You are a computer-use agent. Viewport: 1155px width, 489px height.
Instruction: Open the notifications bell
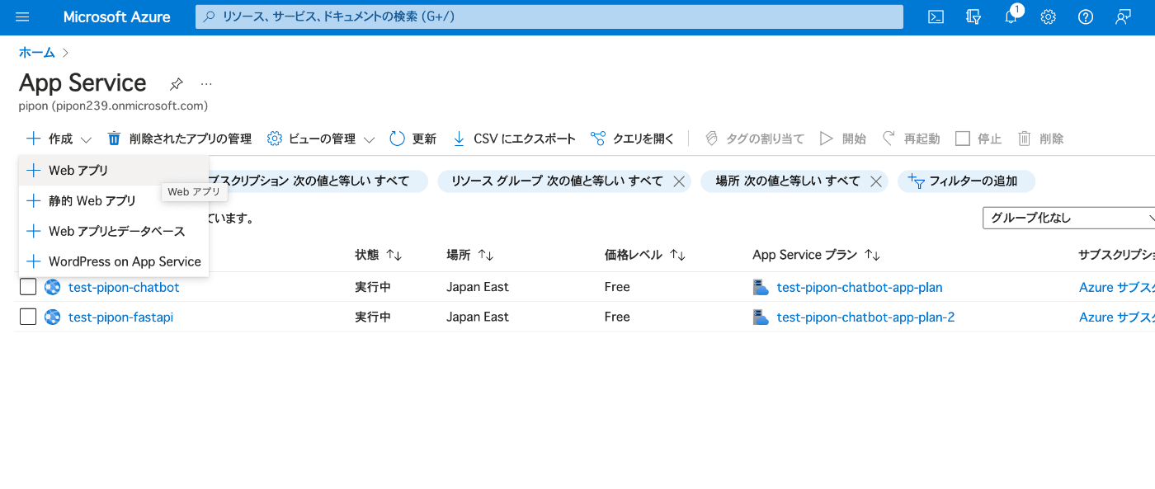pos(1011,17)
